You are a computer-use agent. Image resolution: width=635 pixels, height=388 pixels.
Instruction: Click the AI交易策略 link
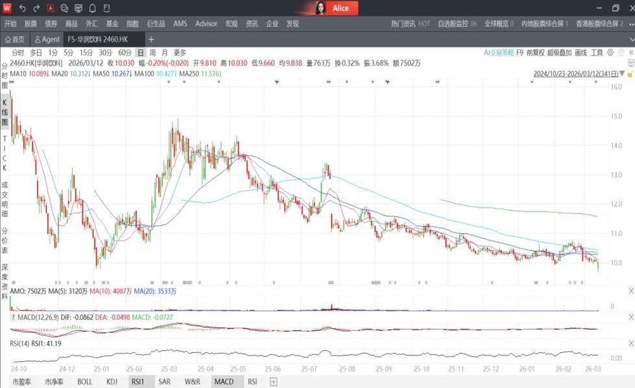(498, 53)
